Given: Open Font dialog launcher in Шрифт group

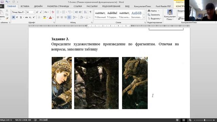Looking at the screenshot, I should coord(54,22).
